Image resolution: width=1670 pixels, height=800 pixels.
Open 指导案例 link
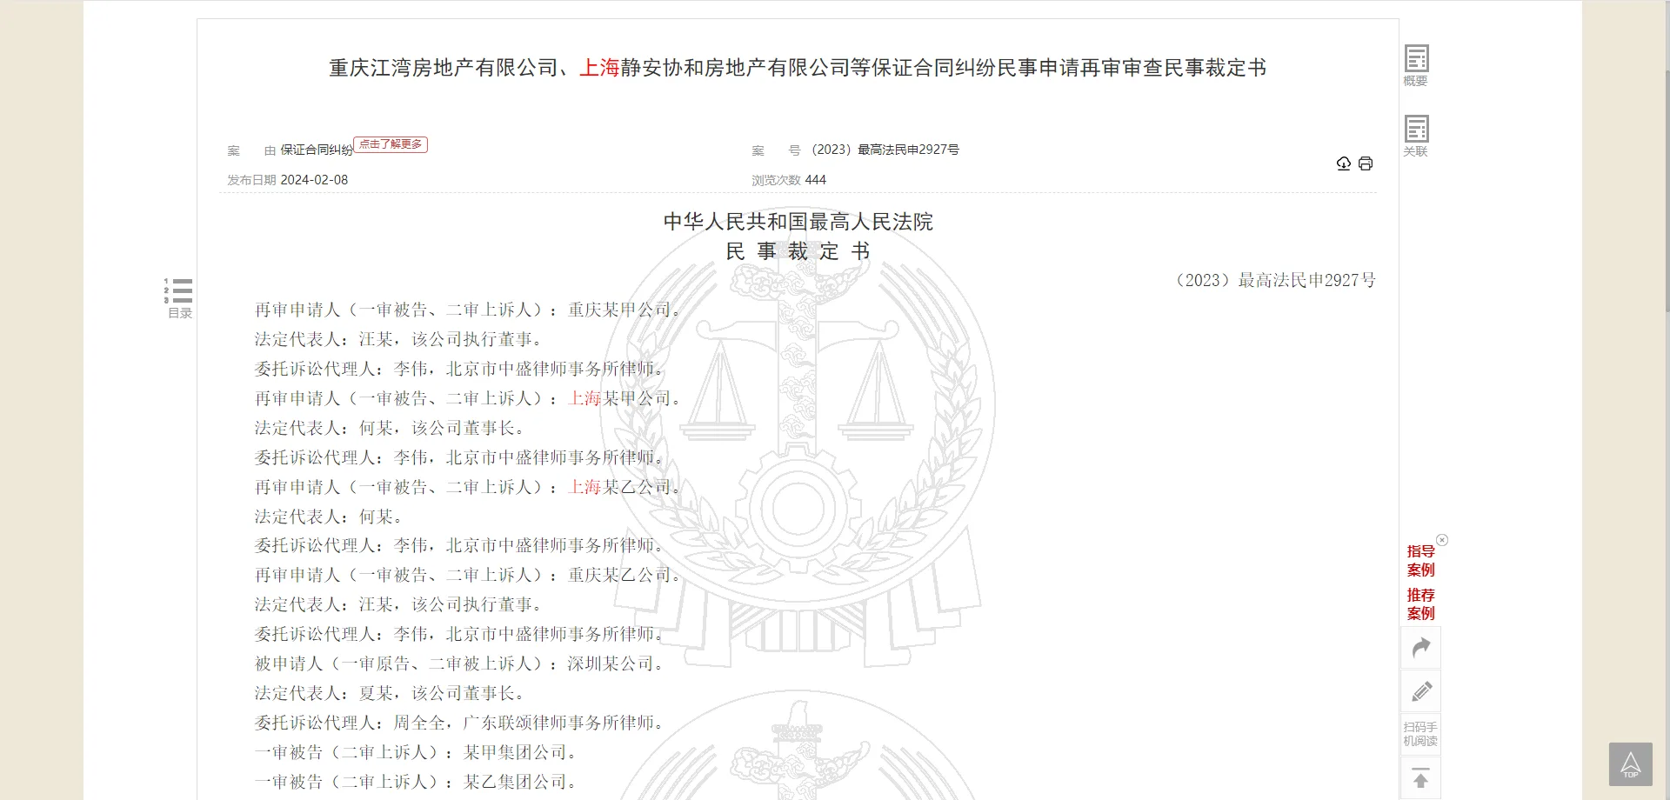pyautogui.click(x=1420, y=561)
